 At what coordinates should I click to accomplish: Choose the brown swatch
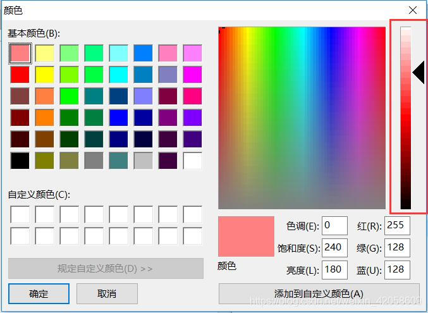click(44, 139)
